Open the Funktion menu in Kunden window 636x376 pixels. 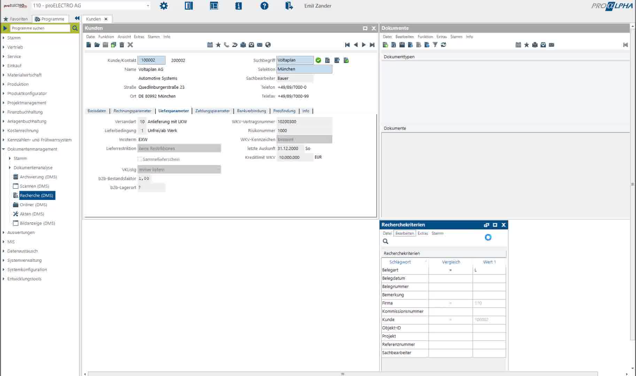pos(106,37)
